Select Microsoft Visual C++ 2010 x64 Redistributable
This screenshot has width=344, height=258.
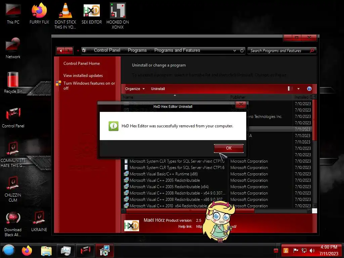[168, 206]
